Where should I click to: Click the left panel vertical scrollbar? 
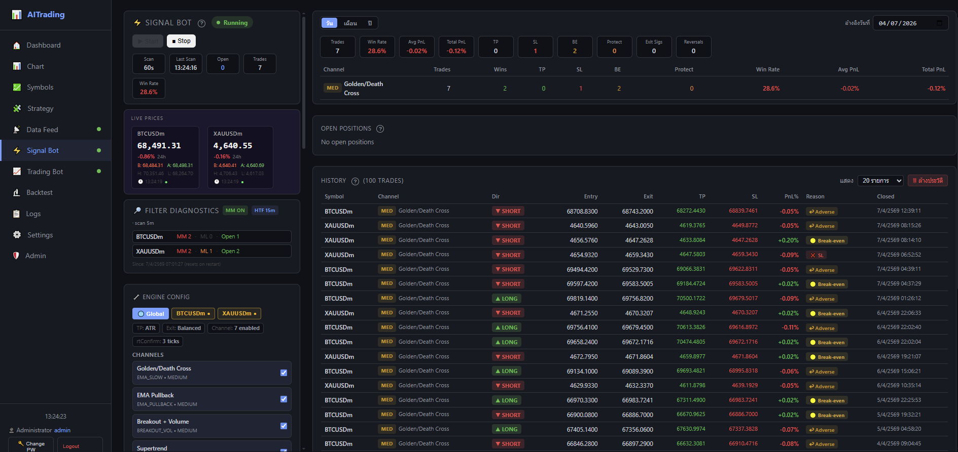coord(304,84)
